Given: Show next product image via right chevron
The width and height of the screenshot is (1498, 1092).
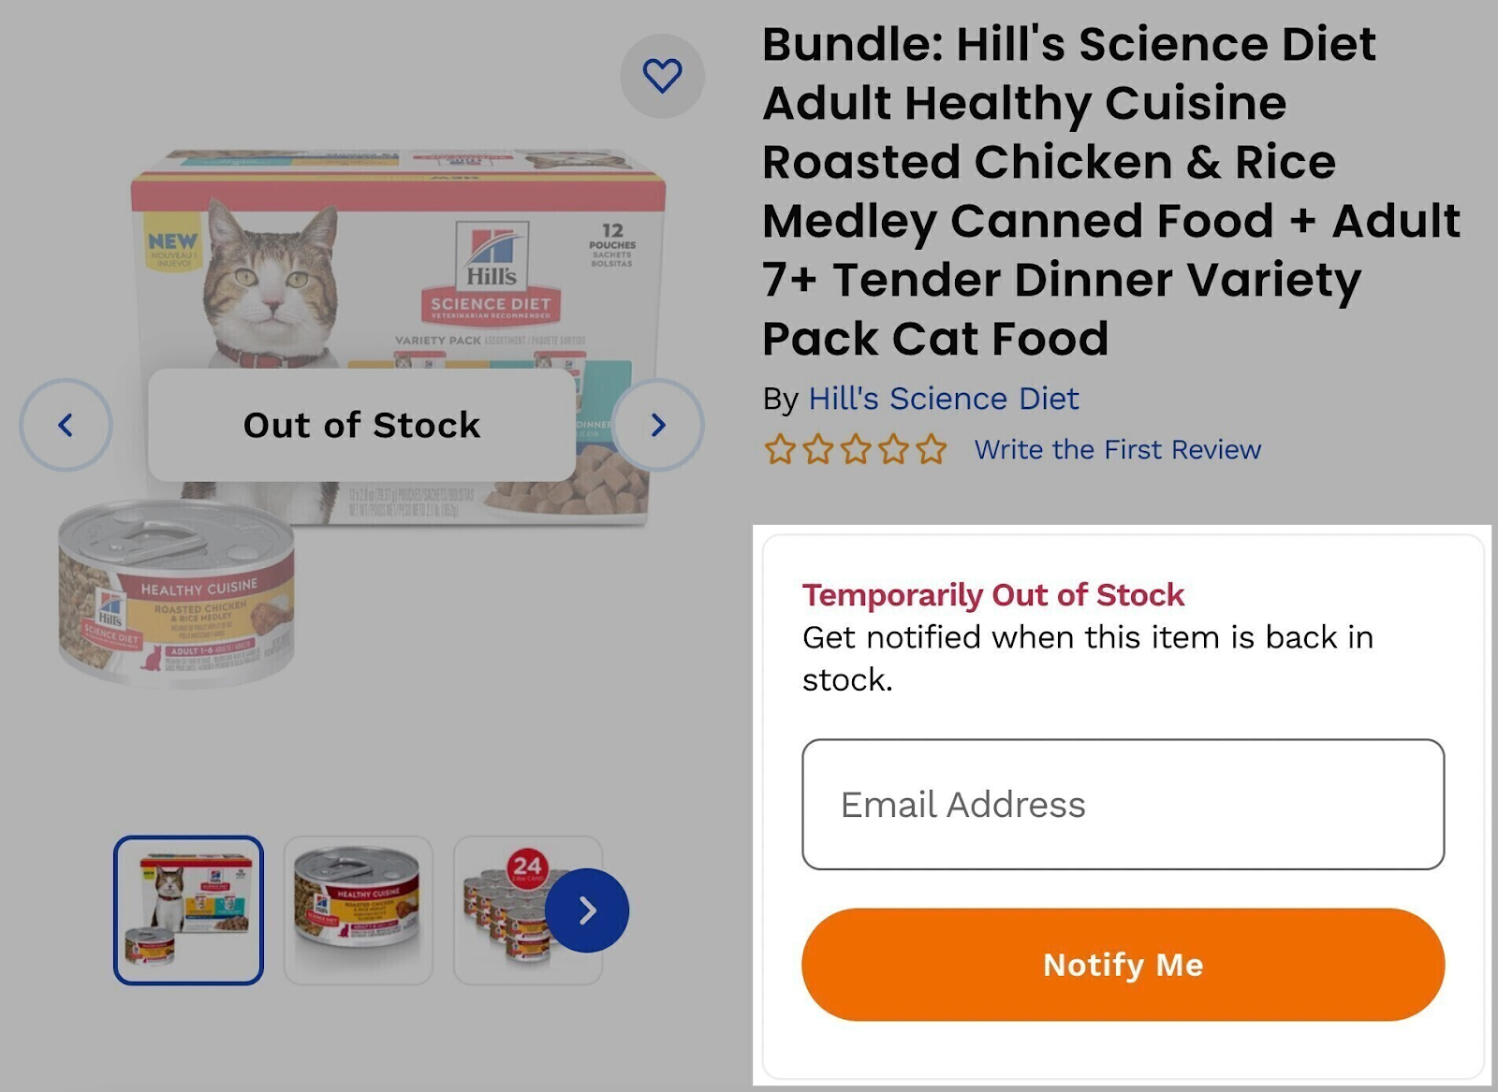Looking at the screenshot, I should (x=656, y=425).
